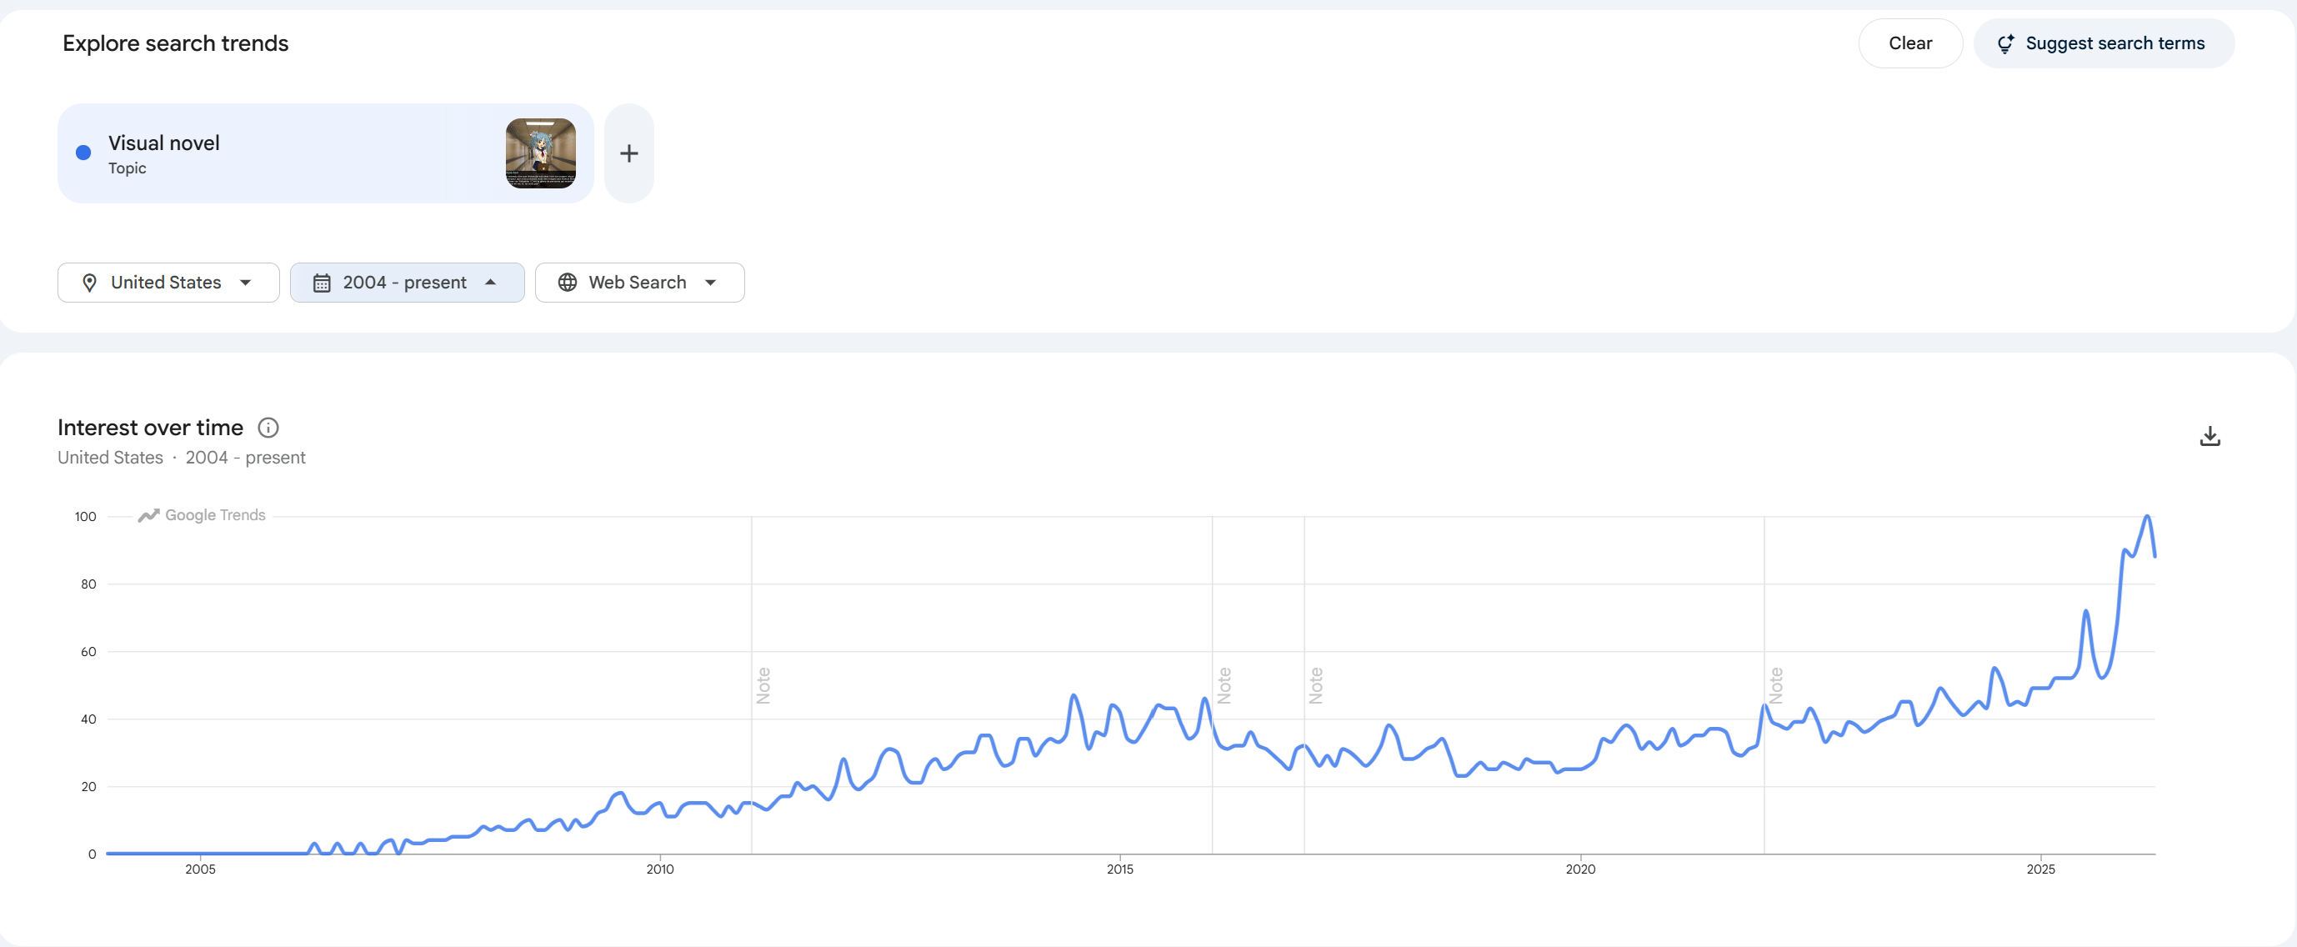Click the plus icon to add comparison

(628, 153)
